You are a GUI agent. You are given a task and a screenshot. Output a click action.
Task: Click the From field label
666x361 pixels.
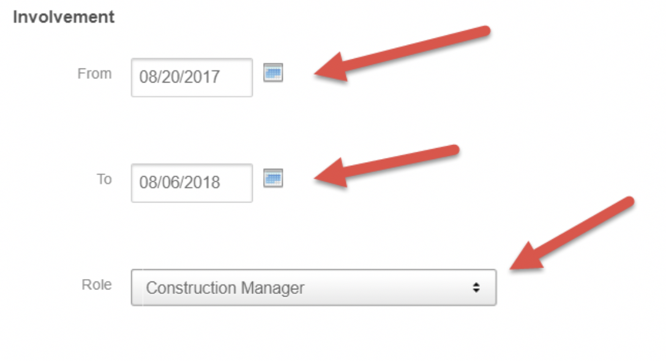click(95, 74)
